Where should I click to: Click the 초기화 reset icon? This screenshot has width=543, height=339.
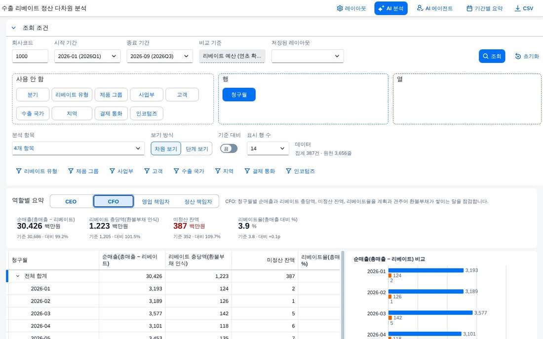(518, 56)
